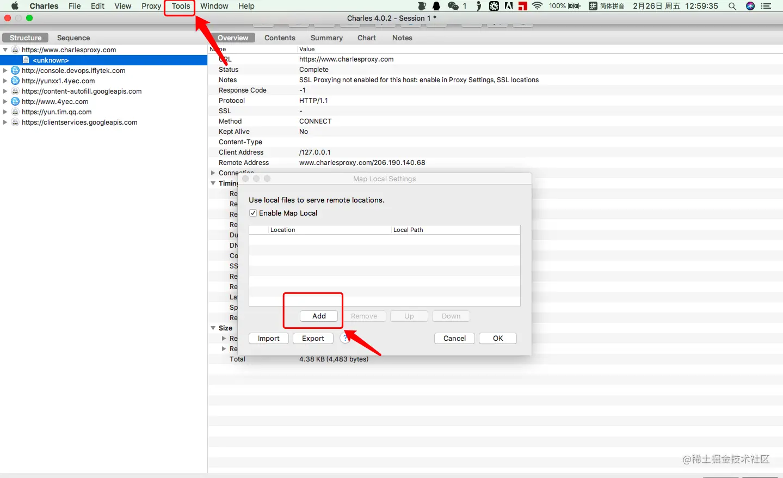
Task: Select the Remote Address value row
Action: coord(495,162)
